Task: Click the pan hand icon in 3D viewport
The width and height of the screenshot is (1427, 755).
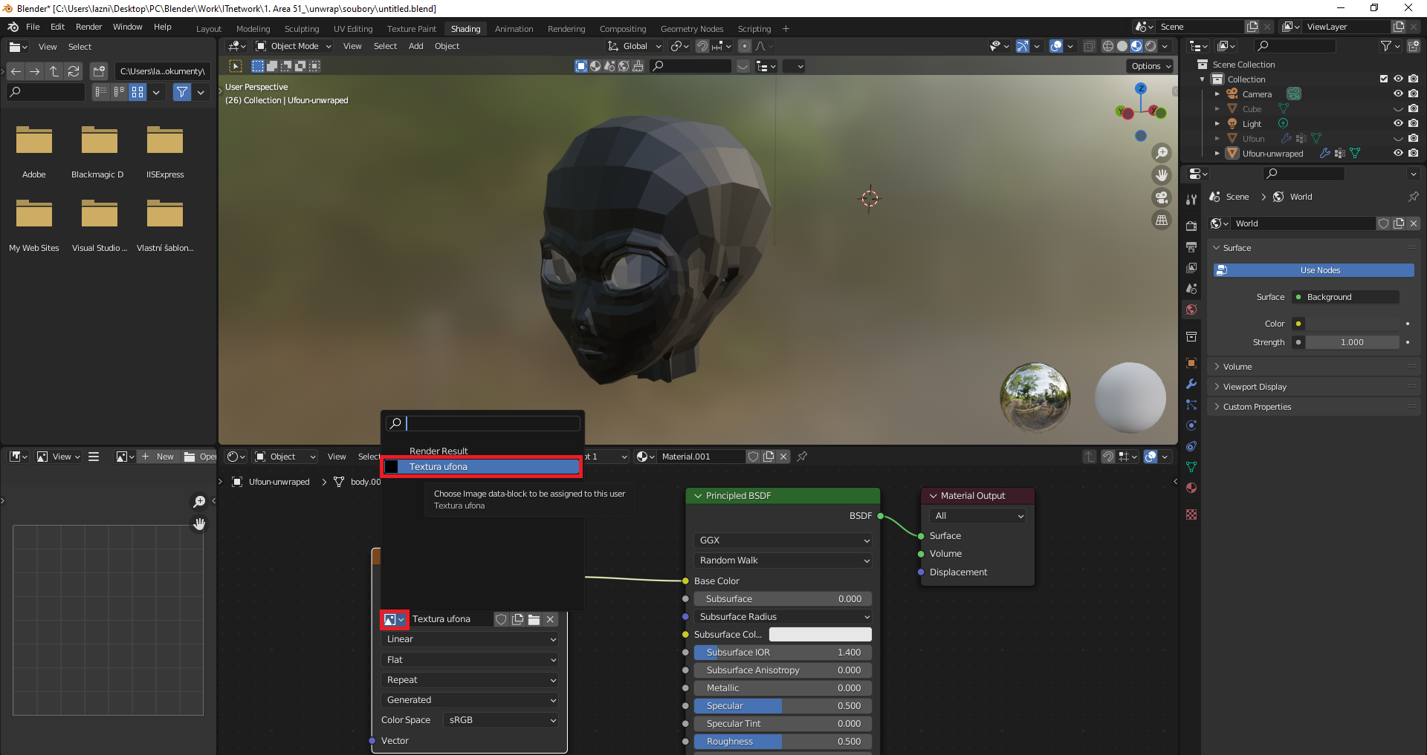Action: tap(1161, 175)
